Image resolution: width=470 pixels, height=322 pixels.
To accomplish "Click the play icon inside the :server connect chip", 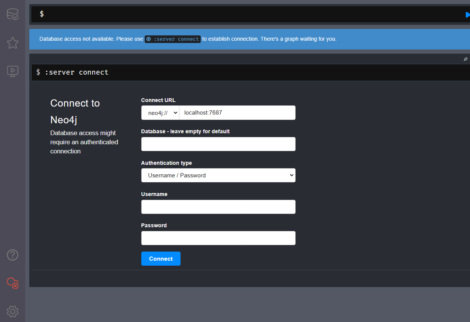I will 148,39.
